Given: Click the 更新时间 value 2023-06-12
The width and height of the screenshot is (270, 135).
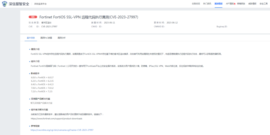Looking at the screenshot, I should click(x=172, y=22).
